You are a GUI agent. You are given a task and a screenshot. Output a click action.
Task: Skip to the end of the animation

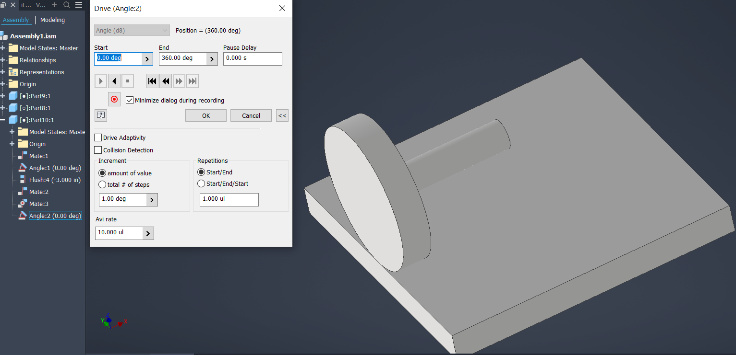(x=192, y=80)
